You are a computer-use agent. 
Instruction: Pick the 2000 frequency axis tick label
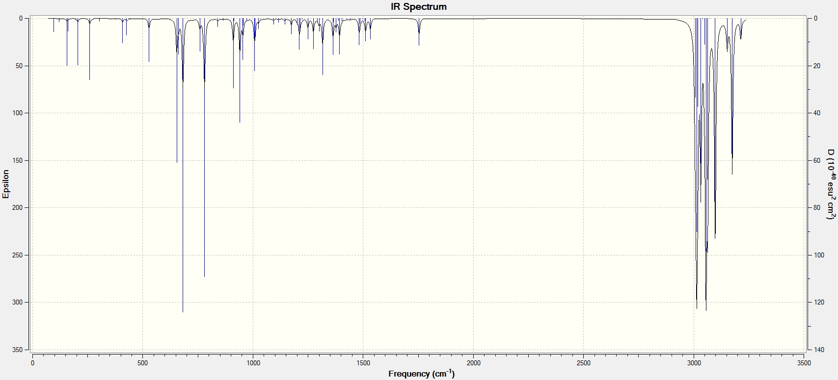click(474, 363)
